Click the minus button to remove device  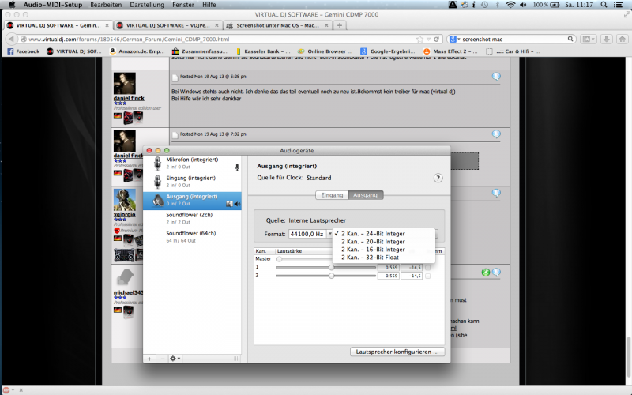tap(163, 358)
